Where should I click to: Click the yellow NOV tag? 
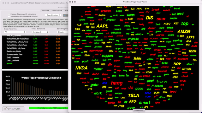(x=177, y=64)
